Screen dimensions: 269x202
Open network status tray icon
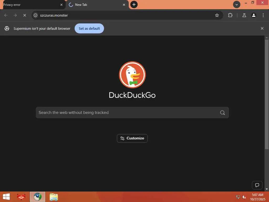click(x=238, y=197)
